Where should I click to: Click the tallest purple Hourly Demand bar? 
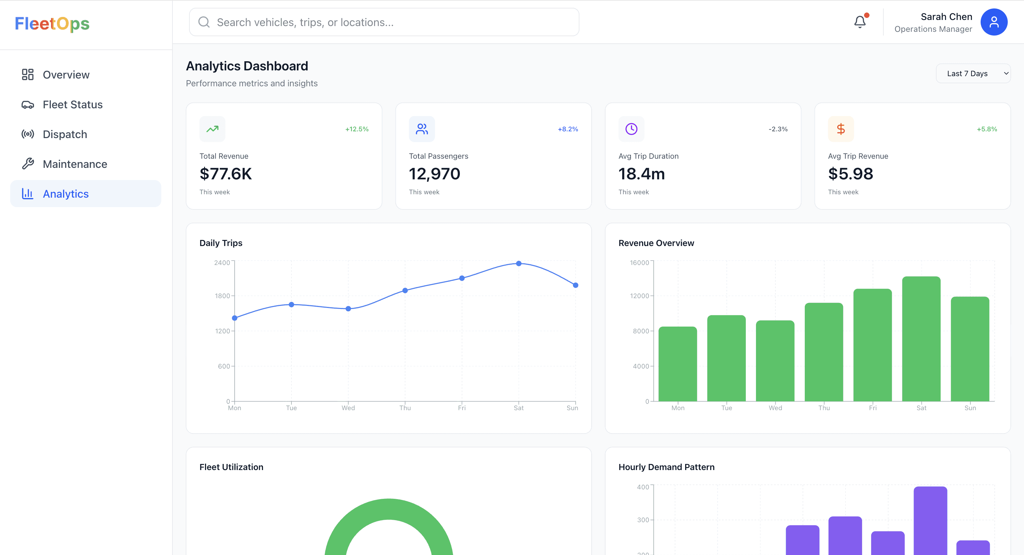(x=930, y=520)
